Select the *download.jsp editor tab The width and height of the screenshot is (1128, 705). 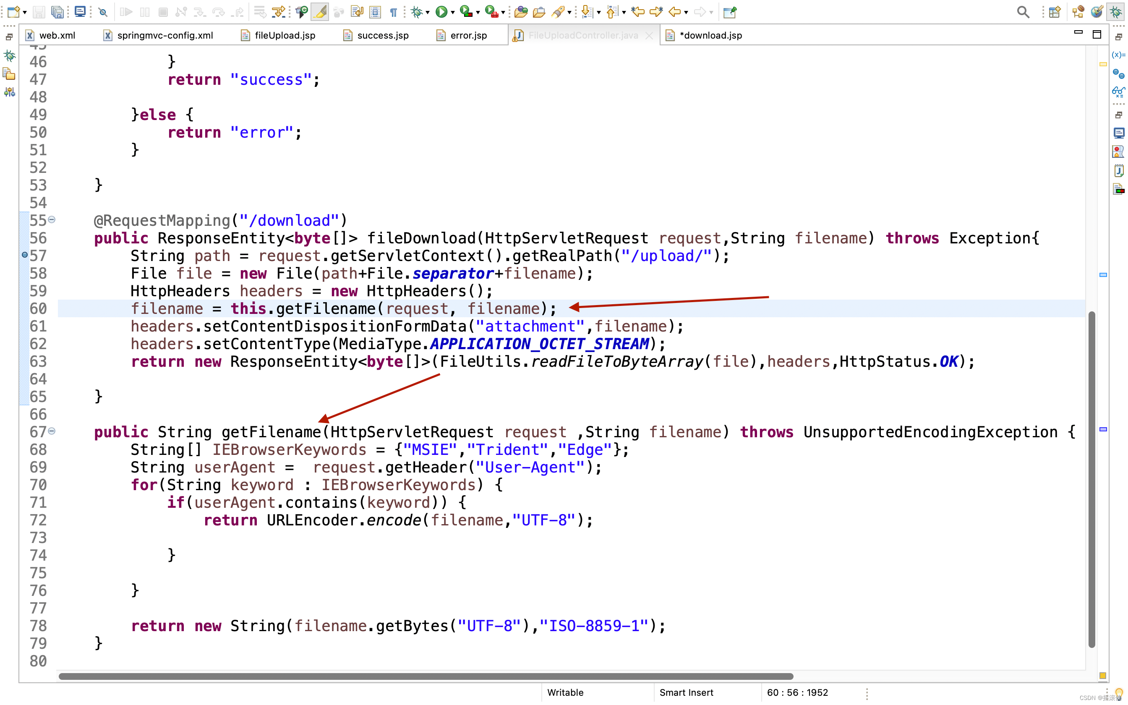(x=704, y=35)
